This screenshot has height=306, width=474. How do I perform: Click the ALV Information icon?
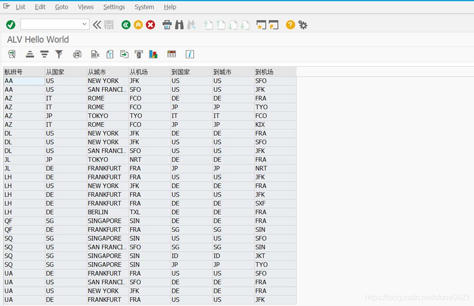coord(189,54)
